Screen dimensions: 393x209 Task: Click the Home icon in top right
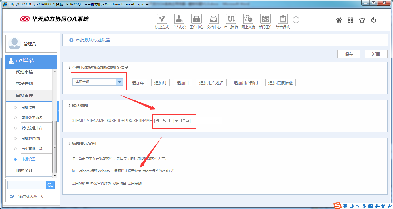[339, 20]
